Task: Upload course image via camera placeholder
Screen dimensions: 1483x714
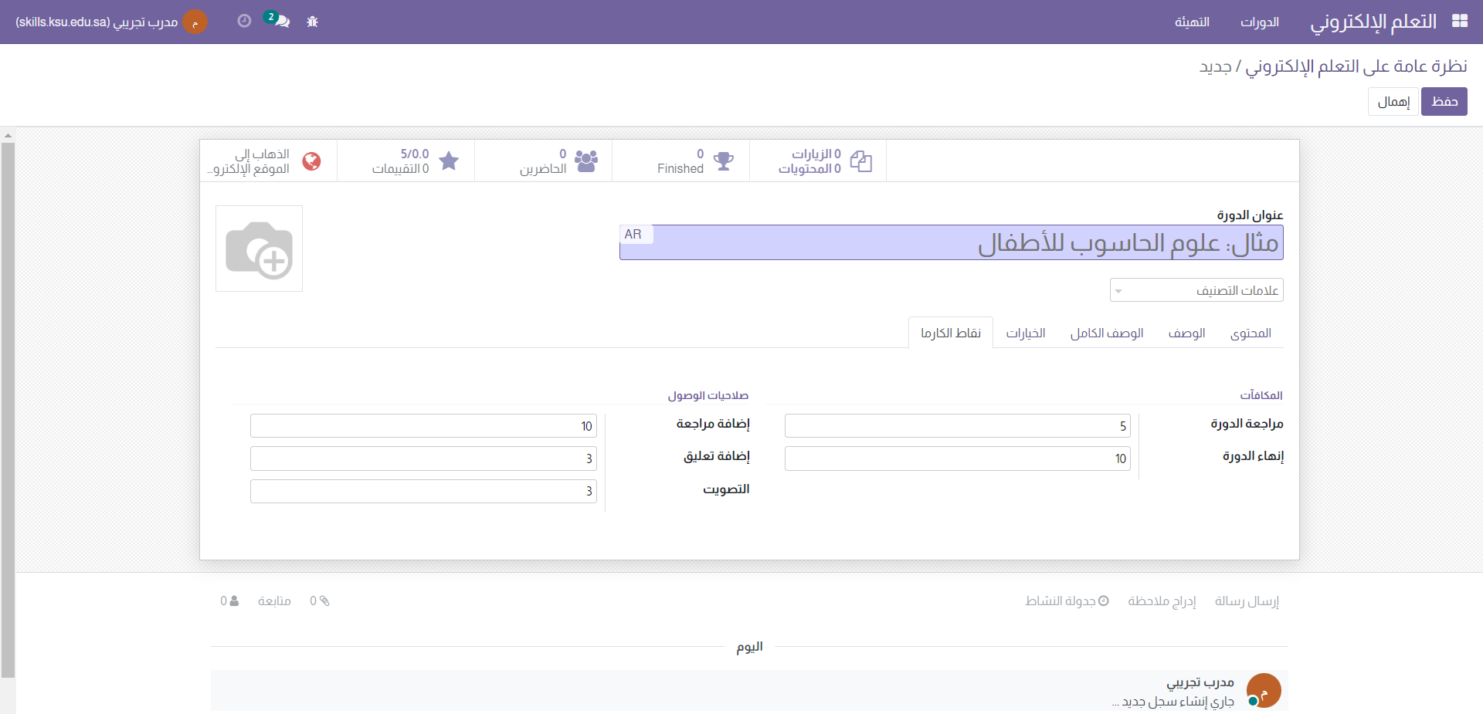Action: click(x=259, y=249)
